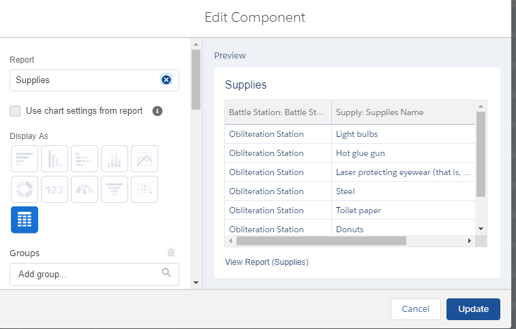Click preview table horizontal scrollbar right arrow
Screen dimensions: 516x329
coord(469,241)
